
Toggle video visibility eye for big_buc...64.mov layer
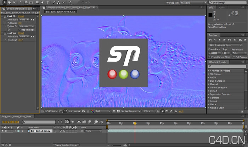pos(2,131)
